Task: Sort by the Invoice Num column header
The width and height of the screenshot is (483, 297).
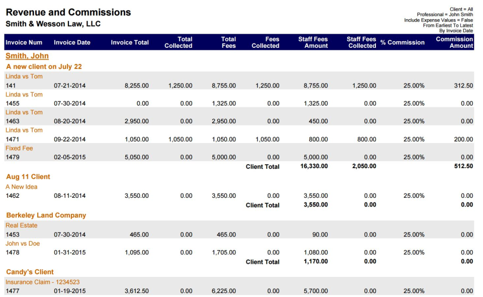Action: (24, 42)
